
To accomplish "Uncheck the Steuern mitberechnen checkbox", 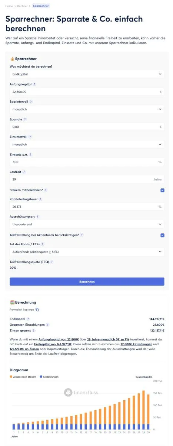I will pyautogui.click(x=162, y=190).
